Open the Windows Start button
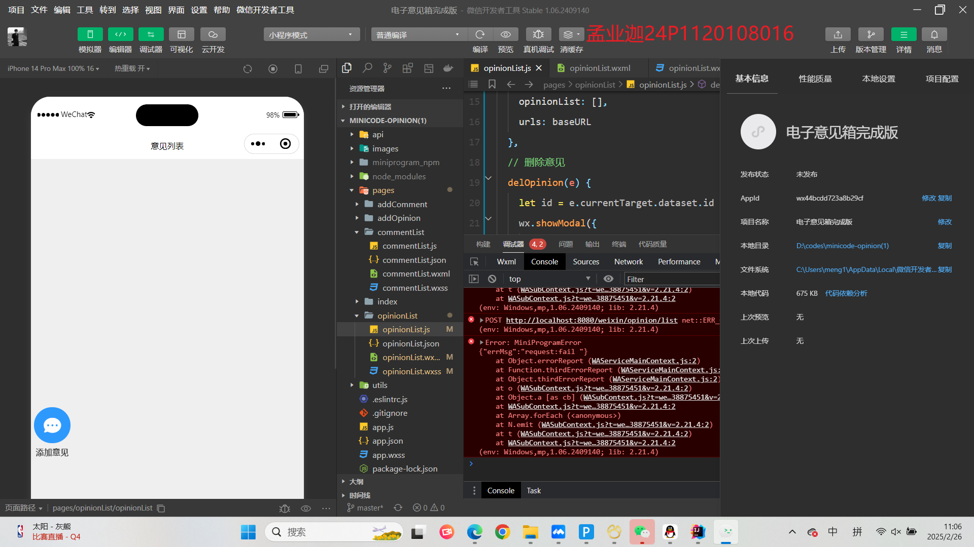The height and width of the screenshot is (547, 974). pyautogui.click(x=248, y=532)
